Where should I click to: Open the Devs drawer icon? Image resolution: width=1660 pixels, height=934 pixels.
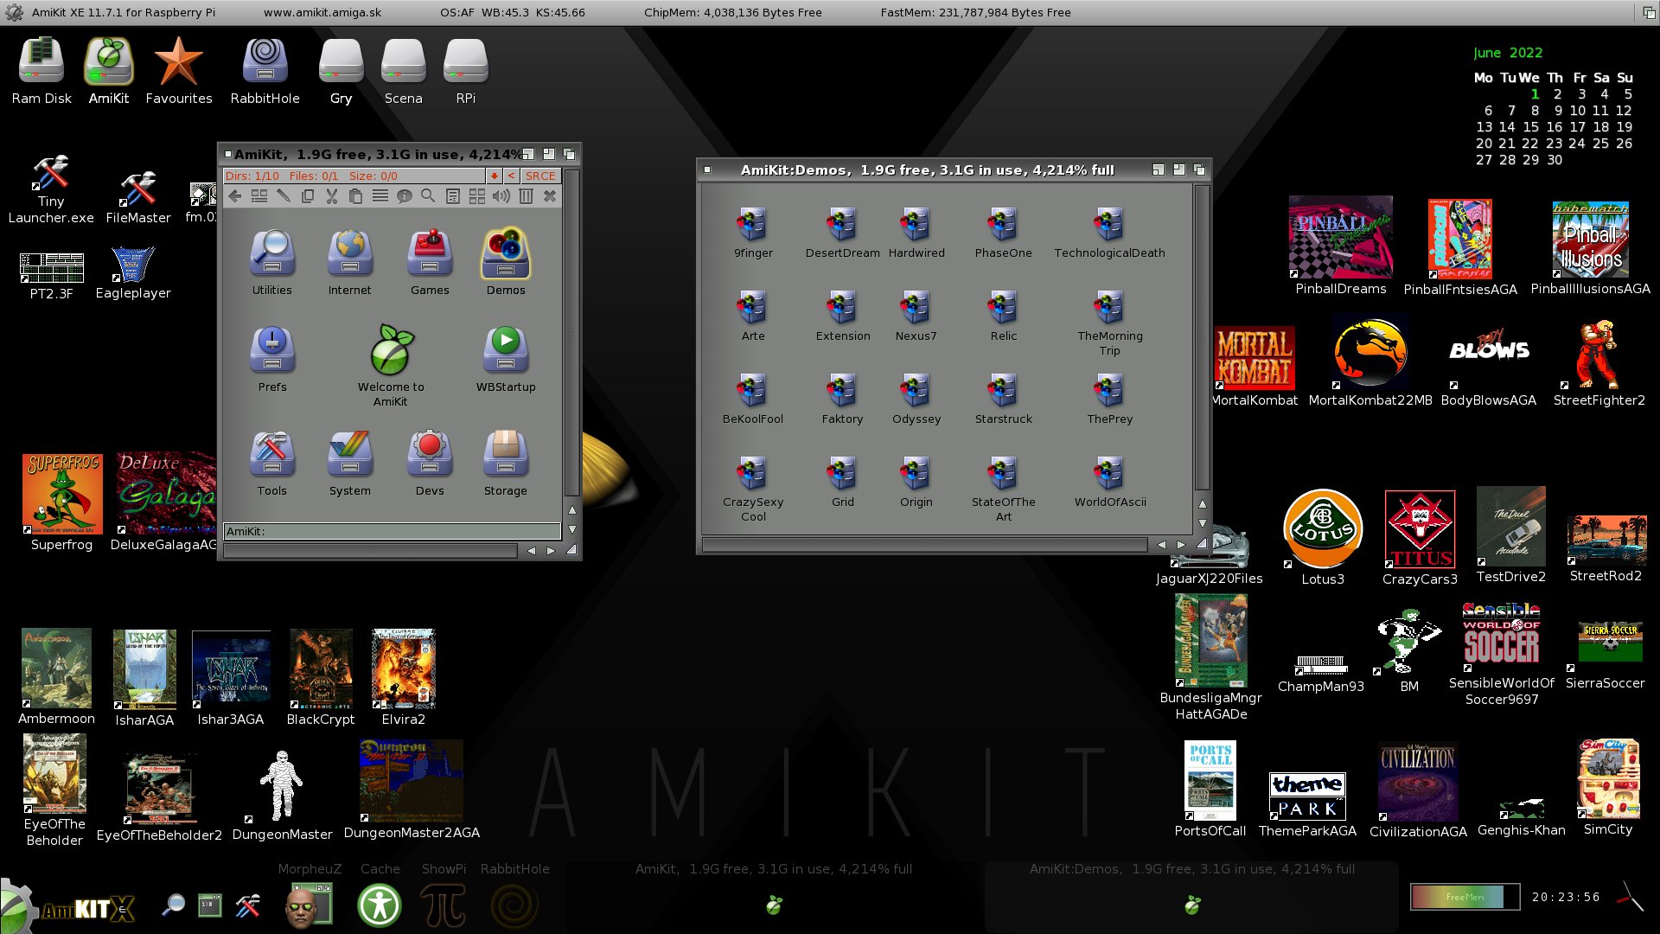coord(430,463)
